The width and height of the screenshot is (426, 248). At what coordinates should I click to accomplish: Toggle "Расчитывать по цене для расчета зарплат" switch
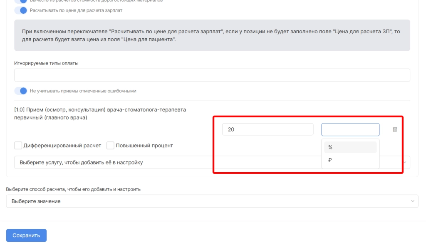20,10
